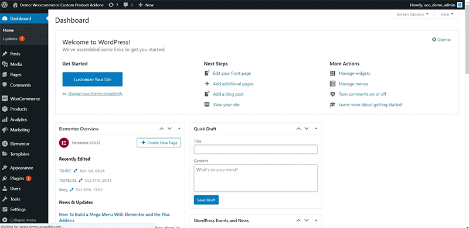The width and height of the screenshot is (469, 228).
Task: Click the page vertical scrollbar
Action: (x=467, y=39)
